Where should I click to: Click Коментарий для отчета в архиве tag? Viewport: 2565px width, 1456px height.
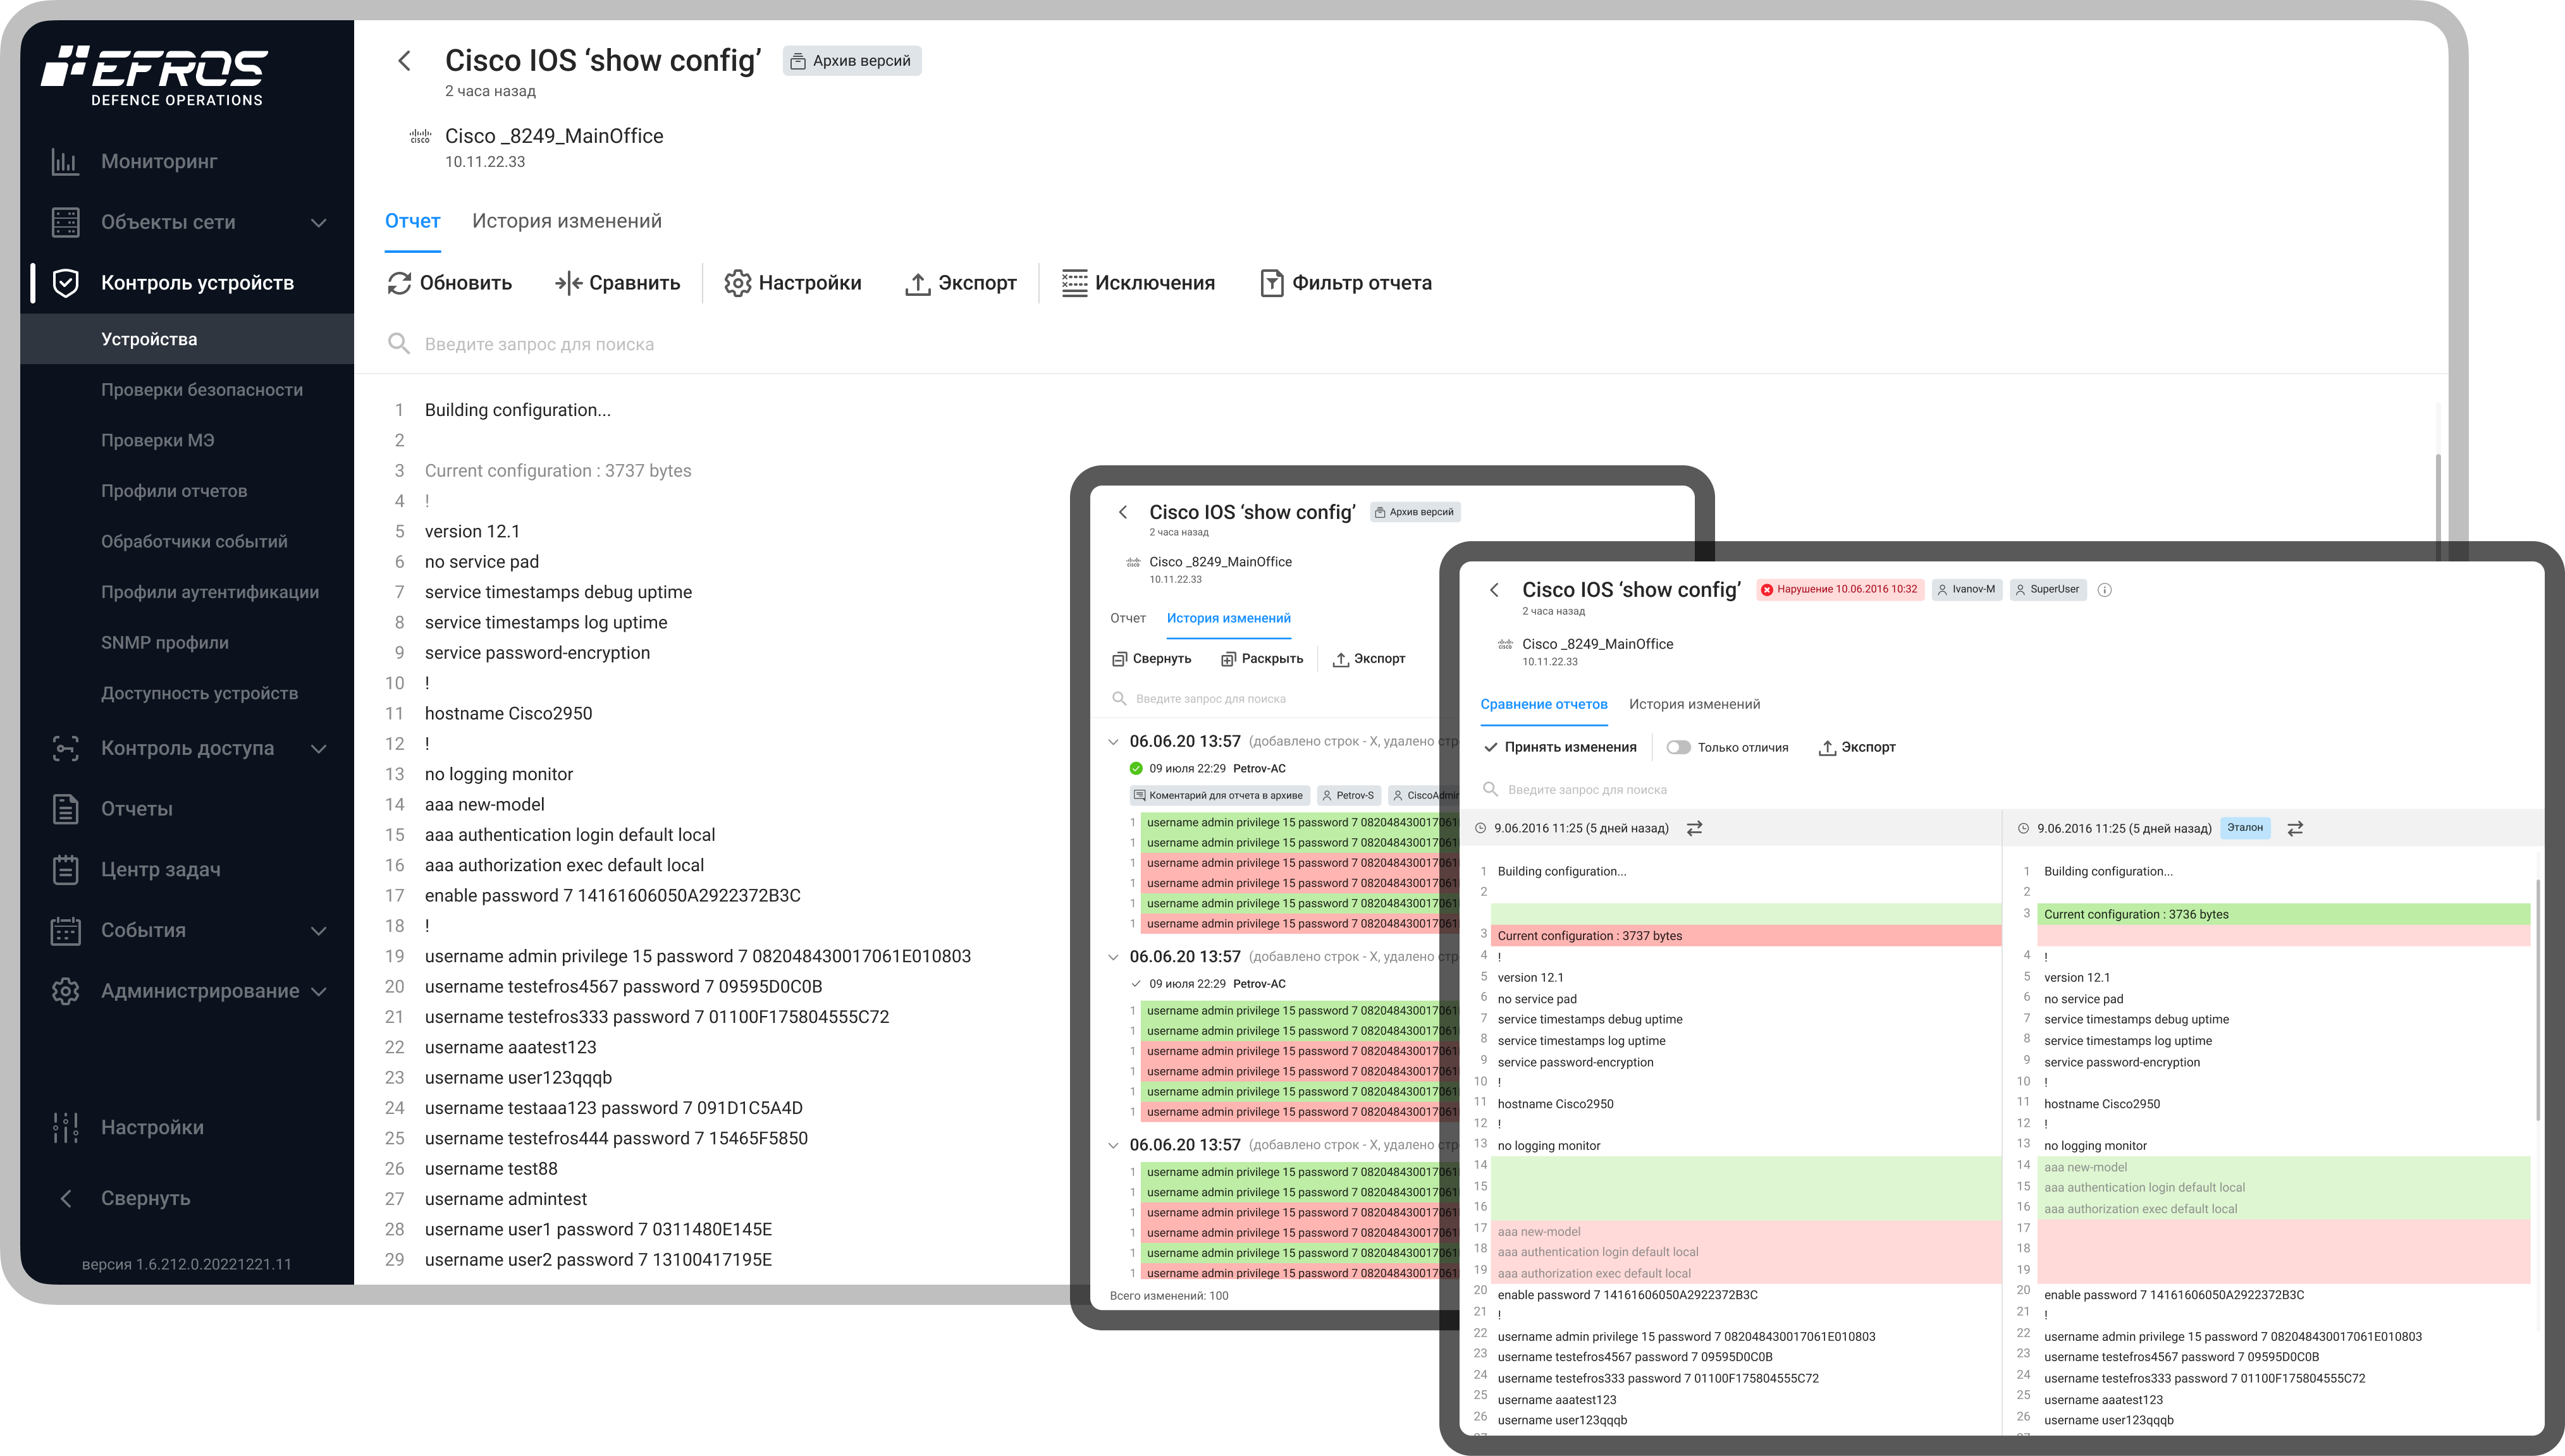[1219, 796]
